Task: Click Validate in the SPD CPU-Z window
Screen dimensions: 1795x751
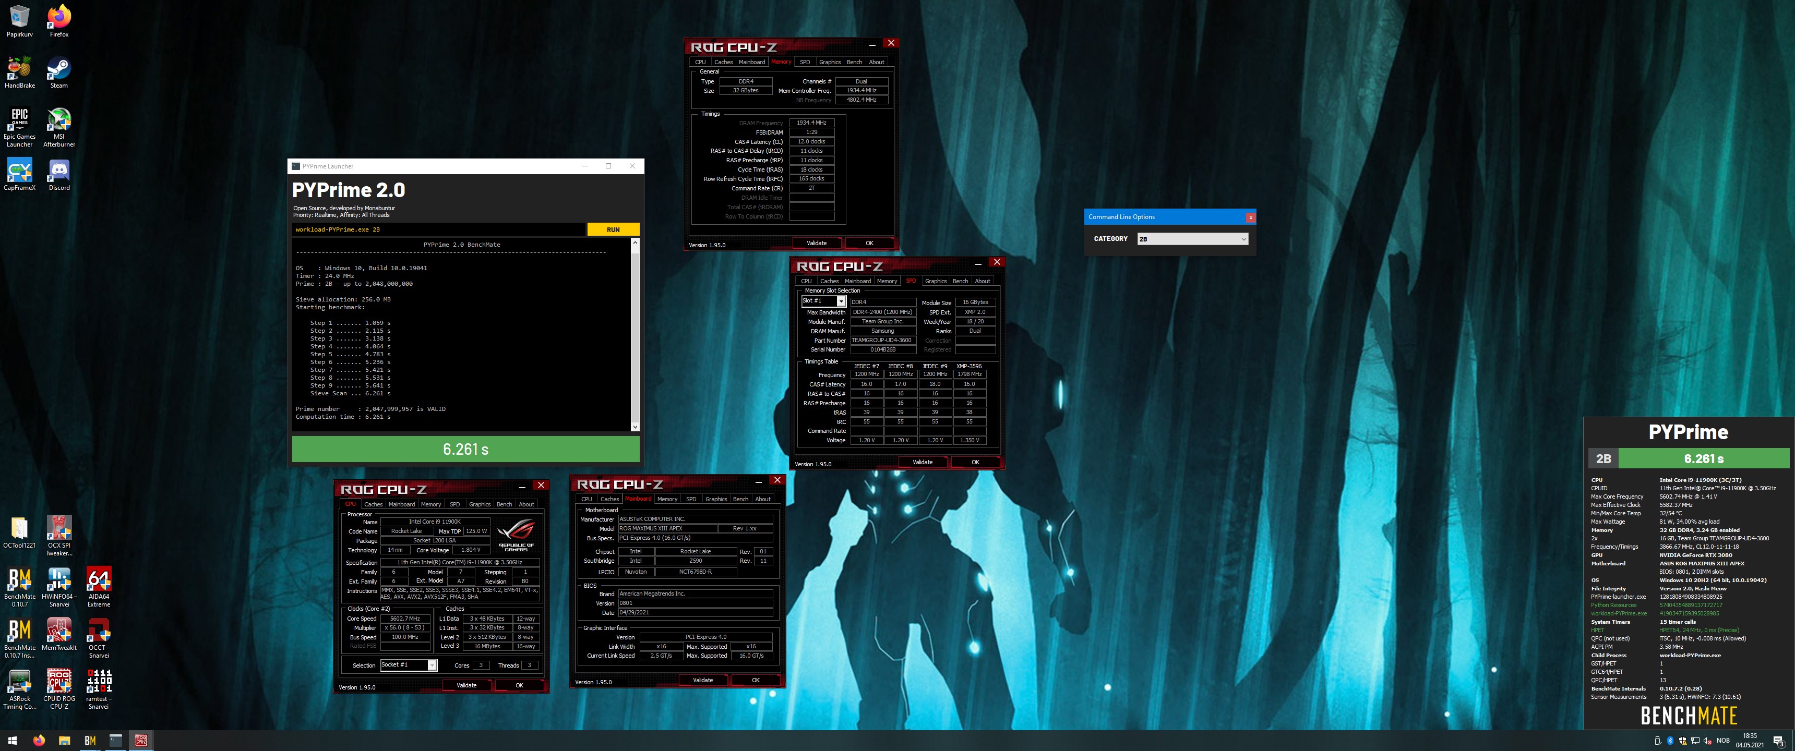Action: click(x=923, y=462)
